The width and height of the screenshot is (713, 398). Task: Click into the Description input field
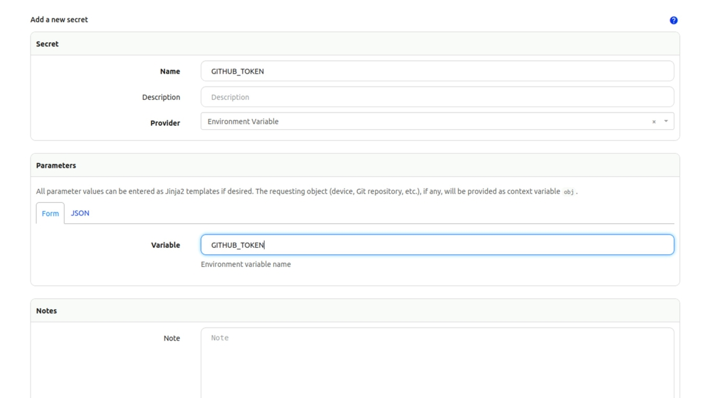coord(437,97)
